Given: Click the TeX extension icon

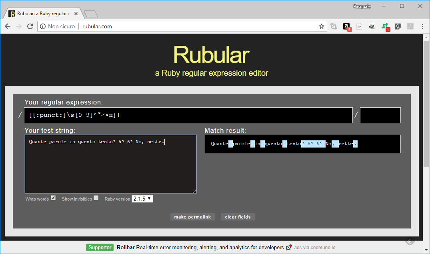Looking at the screenshot, I should coord(359,26).
